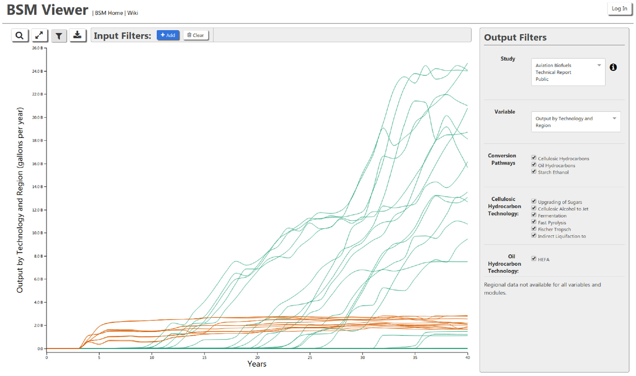636x376 pixels.
Task: Click the funnel filter icon
Action: (x=59, y=36)
